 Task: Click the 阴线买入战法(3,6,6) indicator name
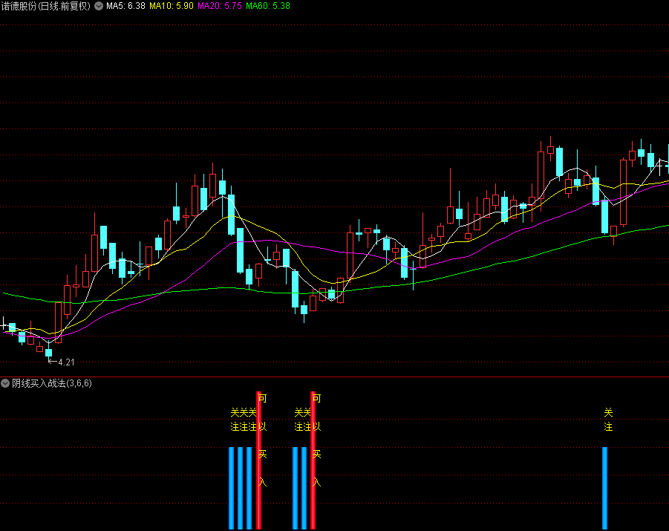[52, 383]
